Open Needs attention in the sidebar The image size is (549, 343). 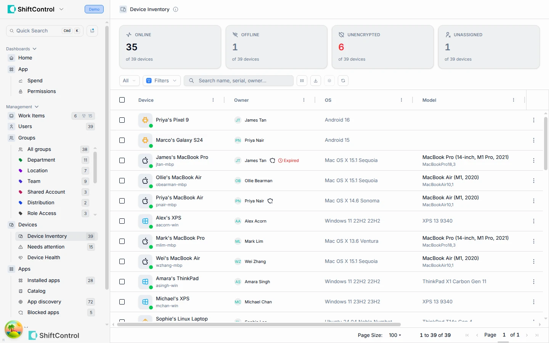click(x=56, y=247)
